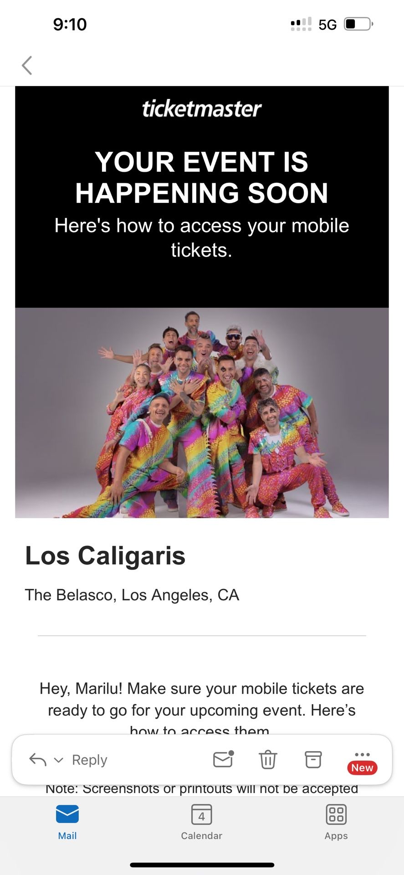Open the Apps tab
Image resolution: width=404 pixels, height=875 pixels.
(336, 822)
